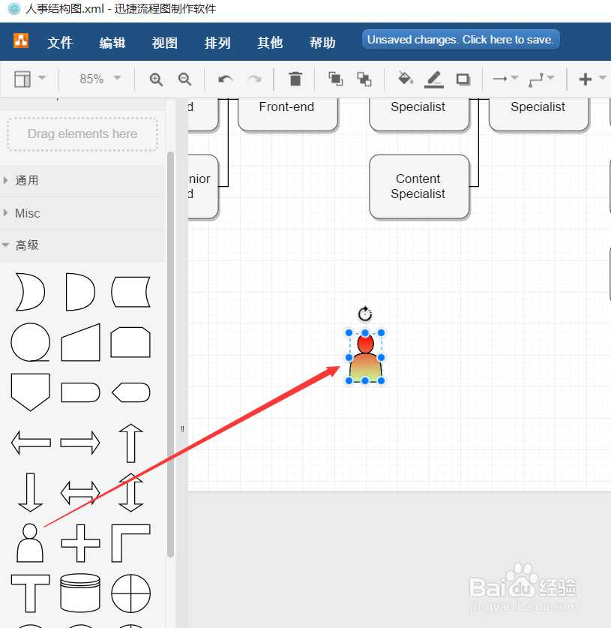Click the redo arrow icon
Viewport: 611px width, 628px height.
pos(254,80)
